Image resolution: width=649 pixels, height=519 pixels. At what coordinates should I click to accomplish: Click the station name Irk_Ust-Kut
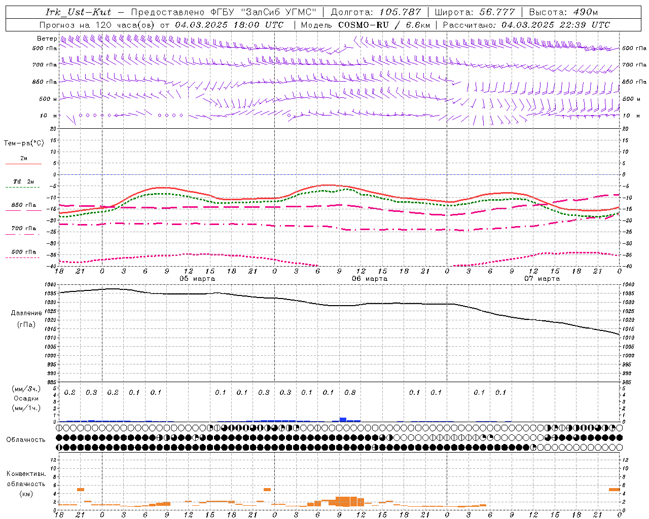coord(78,12)
